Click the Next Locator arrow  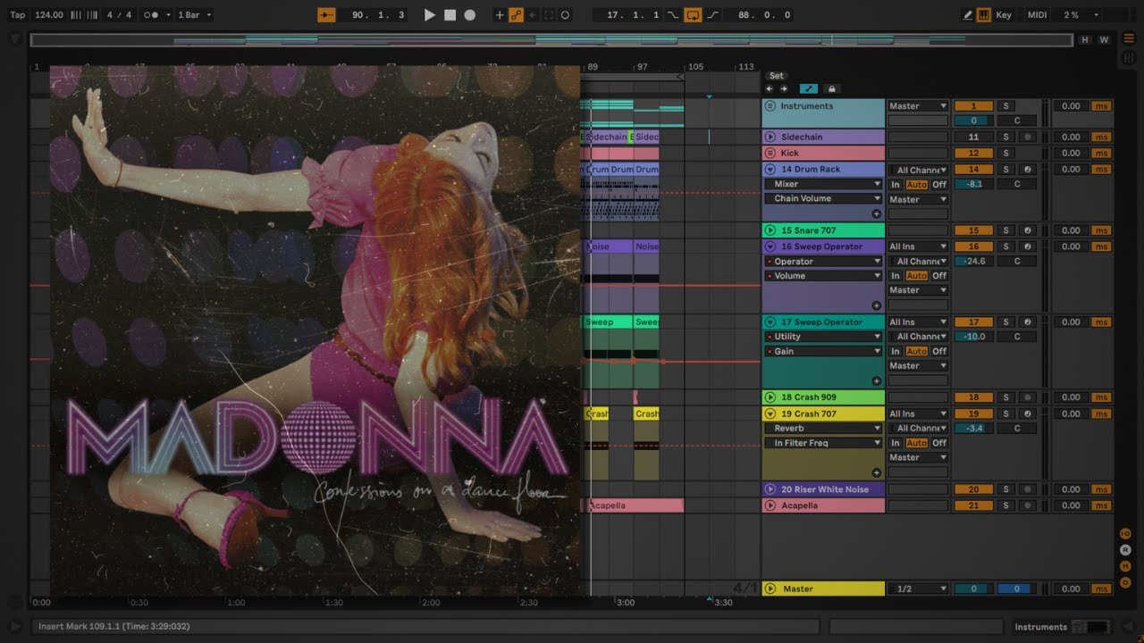[784, 88]
